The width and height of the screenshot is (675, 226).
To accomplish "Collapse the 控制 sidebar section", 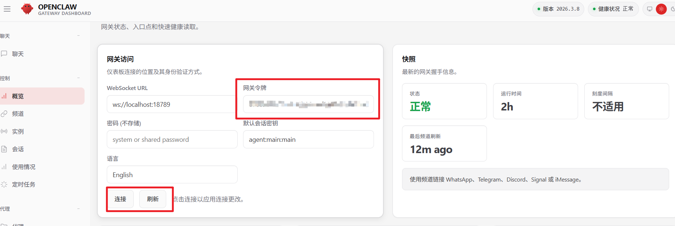I will pos(78,78).
